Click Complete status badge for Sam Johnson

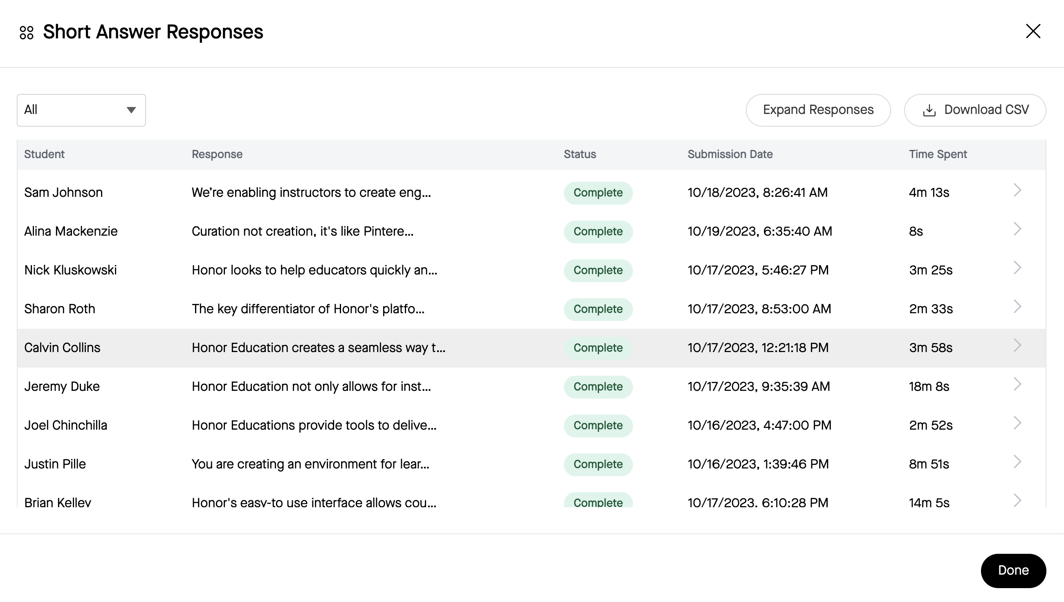[598, 193]
